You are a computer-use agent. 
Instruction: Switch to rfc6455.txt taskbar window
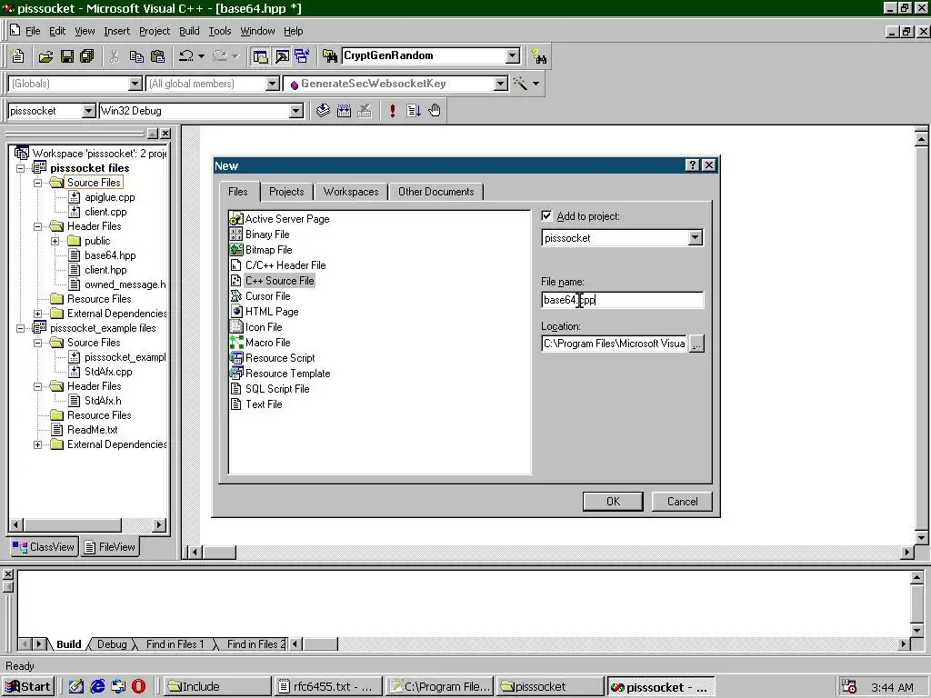point(327,687)
